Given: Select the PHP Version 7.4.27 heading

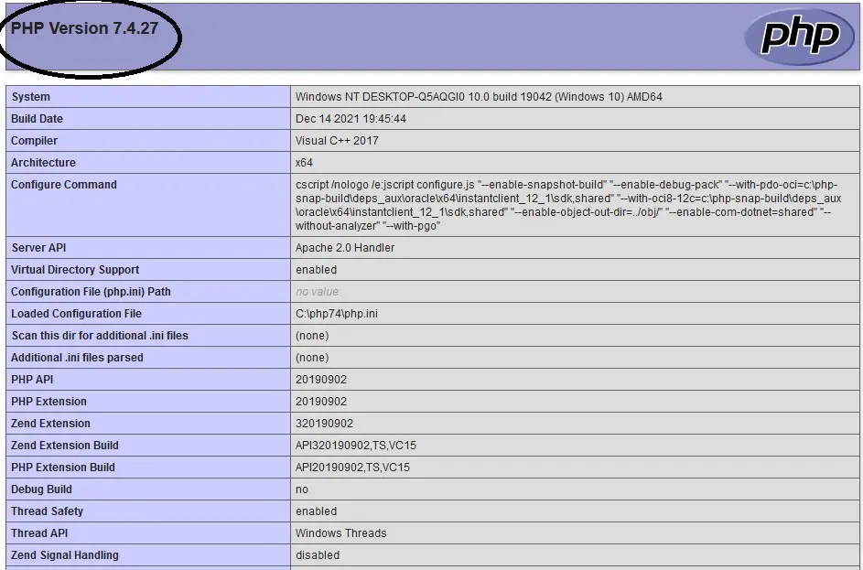Looking at the screenshot, I should click(85, 28).
